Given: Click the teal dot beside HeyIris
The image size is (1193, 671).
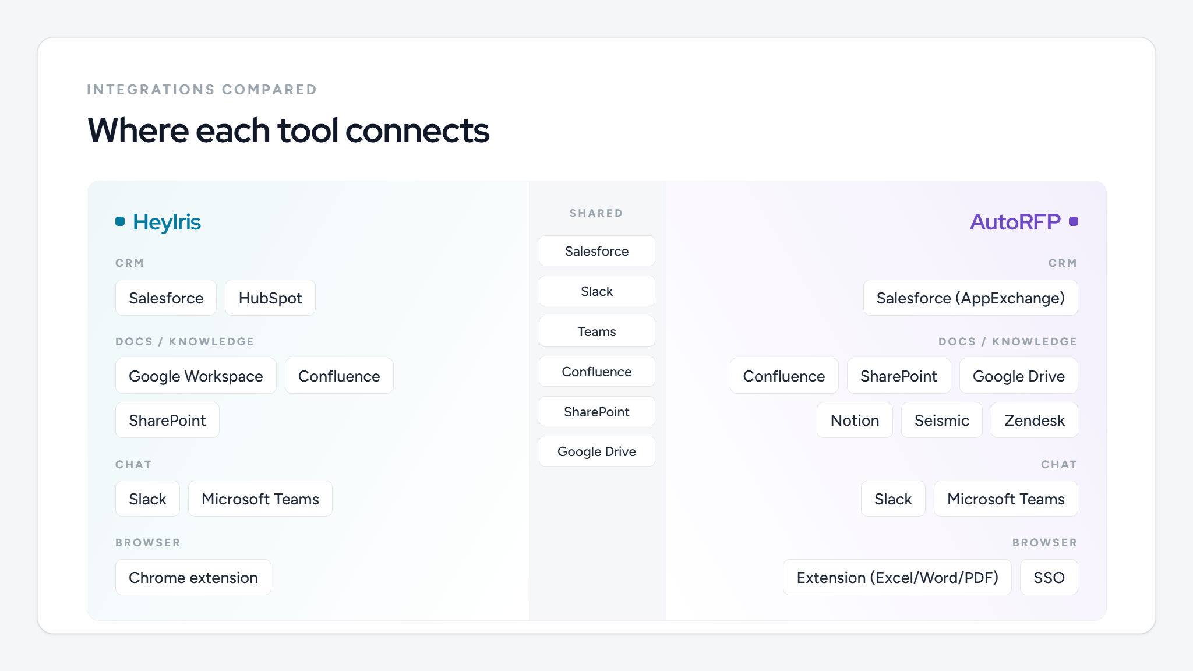Looking at the screenshot, I should coord(120,221).
